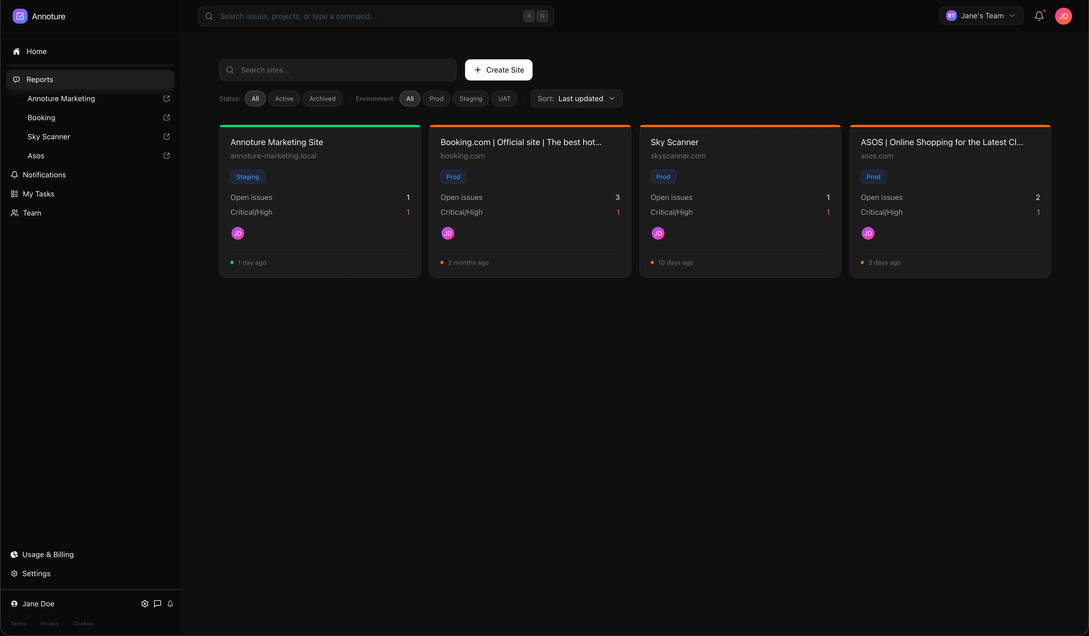The width and height of the screenshot is (1089, 636).
Task: Open the ASOS site card title
Action: (x=942, y=142)
